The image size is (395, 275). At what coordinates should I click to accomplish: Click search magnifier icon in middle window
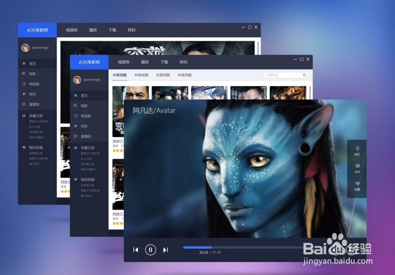point(305,75)
